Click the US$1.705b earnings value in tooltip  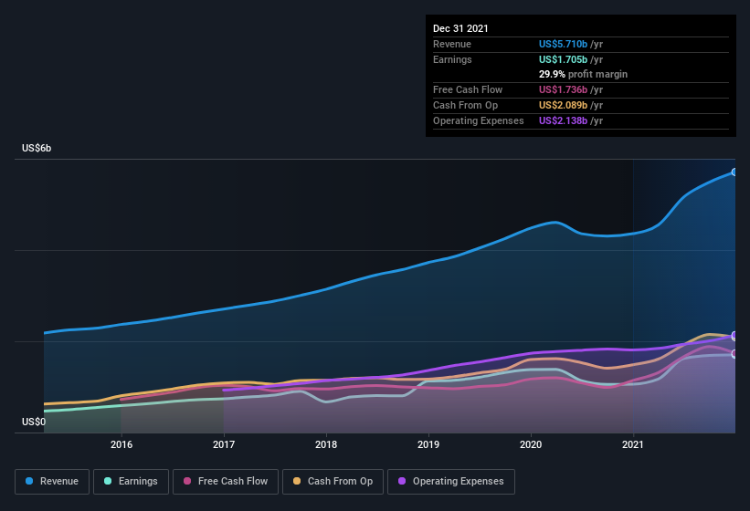[x=563, y=59]
